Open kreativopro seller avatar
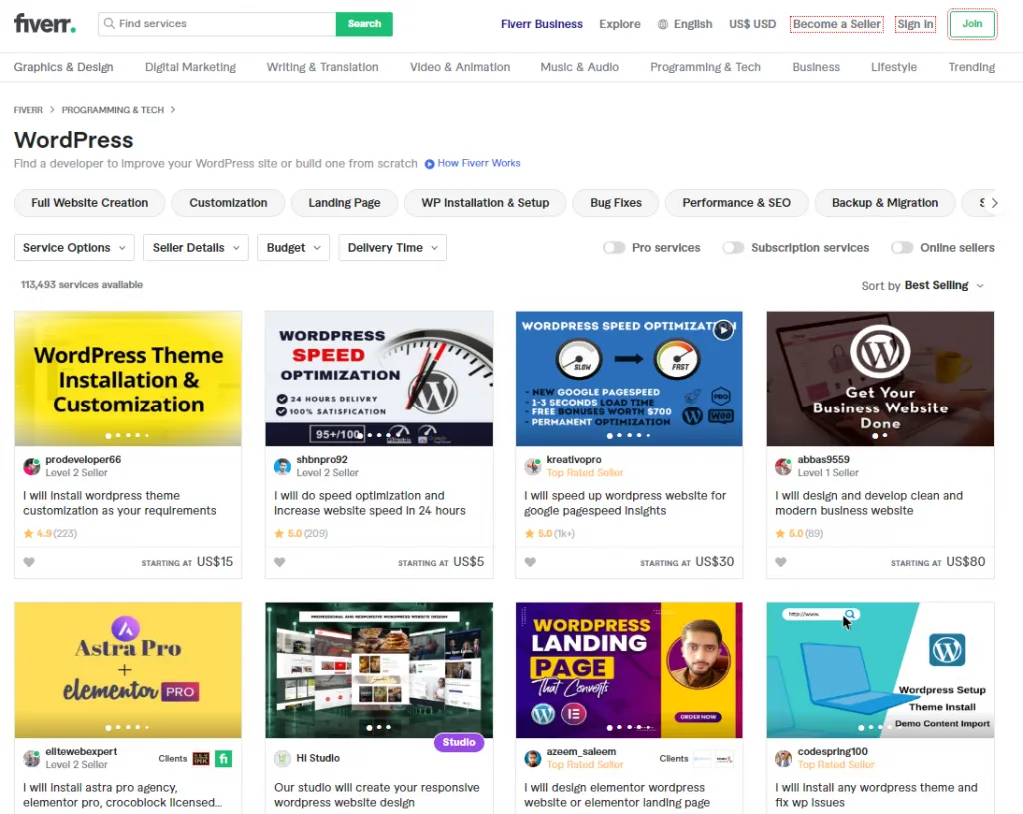Image resolution: width=1023 pixels, height=814 pixels. [533, 466]
